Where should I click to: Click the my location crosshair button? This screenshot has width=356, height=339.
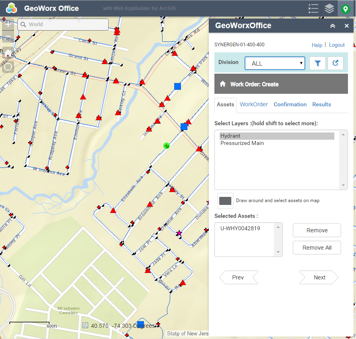pyautogui.click(x=8, y=66)
